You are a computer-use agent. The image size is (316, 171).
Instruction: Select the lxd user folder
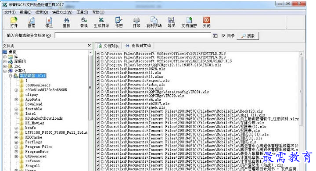tap(17, 66)
